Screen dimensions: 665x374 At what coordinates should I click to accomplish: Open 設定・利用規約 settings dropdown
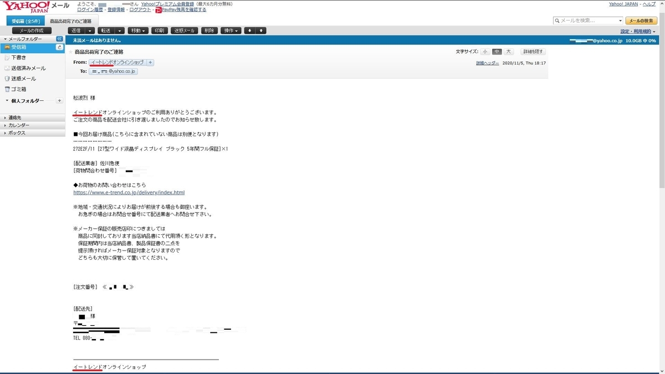click(638, 32)
